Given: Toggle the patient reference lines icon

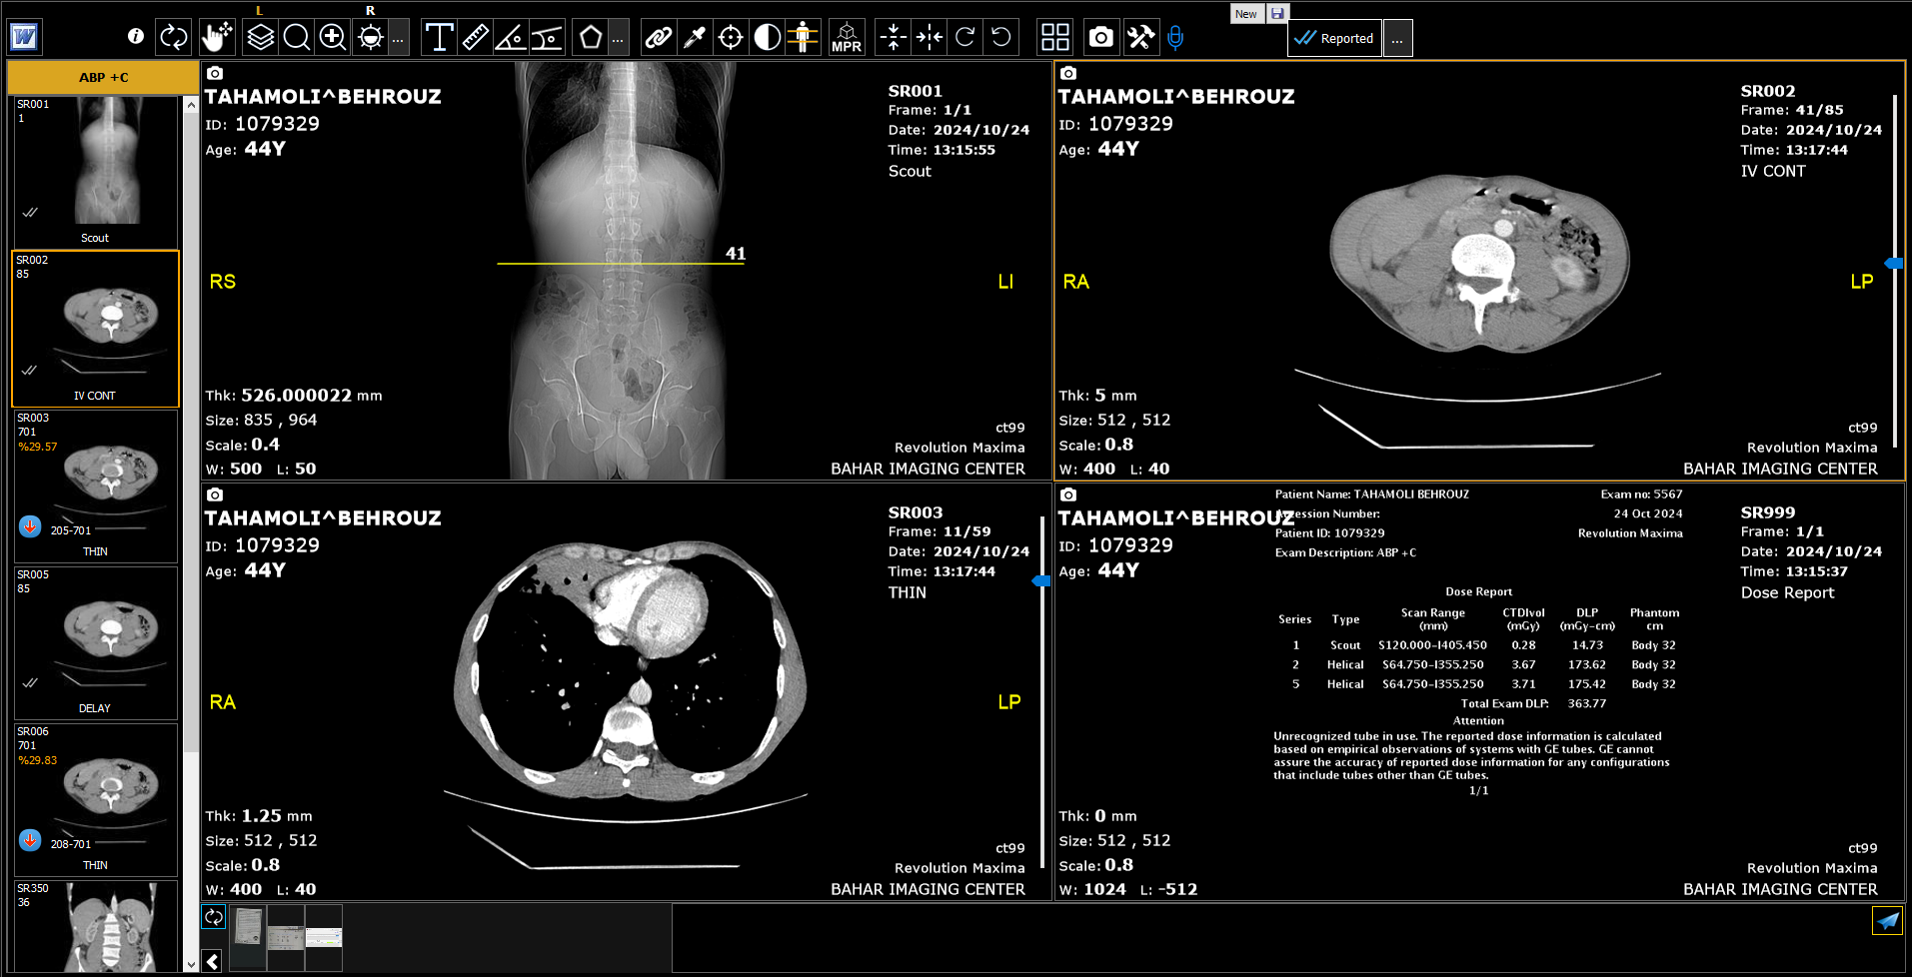Looking at the screenshot, I should [803, 38].
